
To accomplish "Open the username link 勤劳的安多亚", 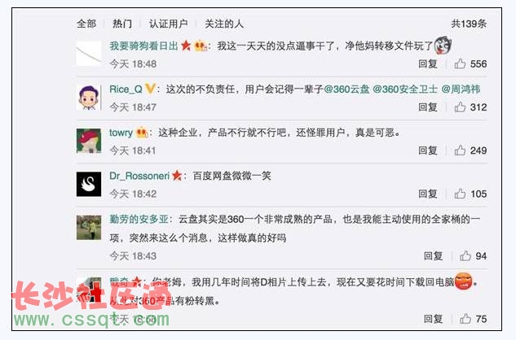I will pos(139,219).
